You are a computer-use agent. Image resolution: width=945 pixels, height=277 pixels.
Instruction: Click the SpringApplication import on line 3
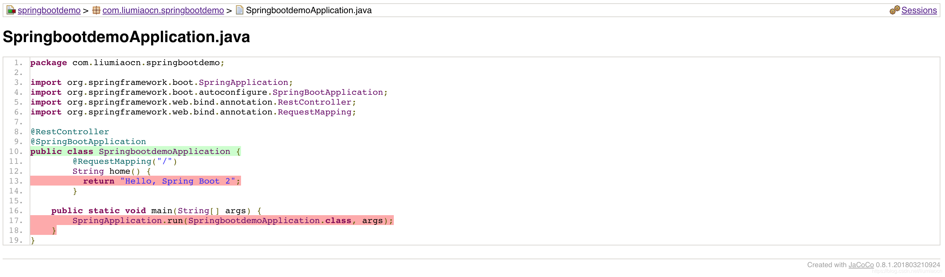161,83
